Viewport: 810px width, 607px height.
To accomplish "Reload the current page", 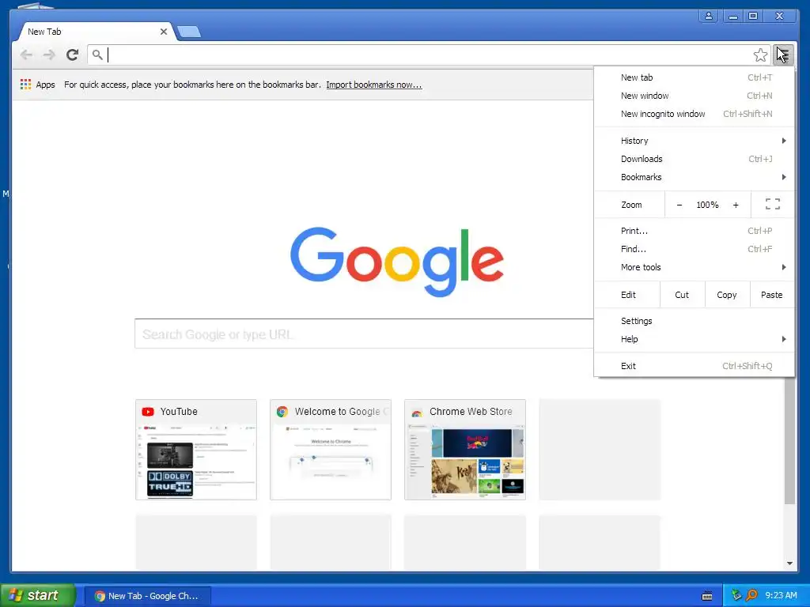I will (x=72, y=55).
